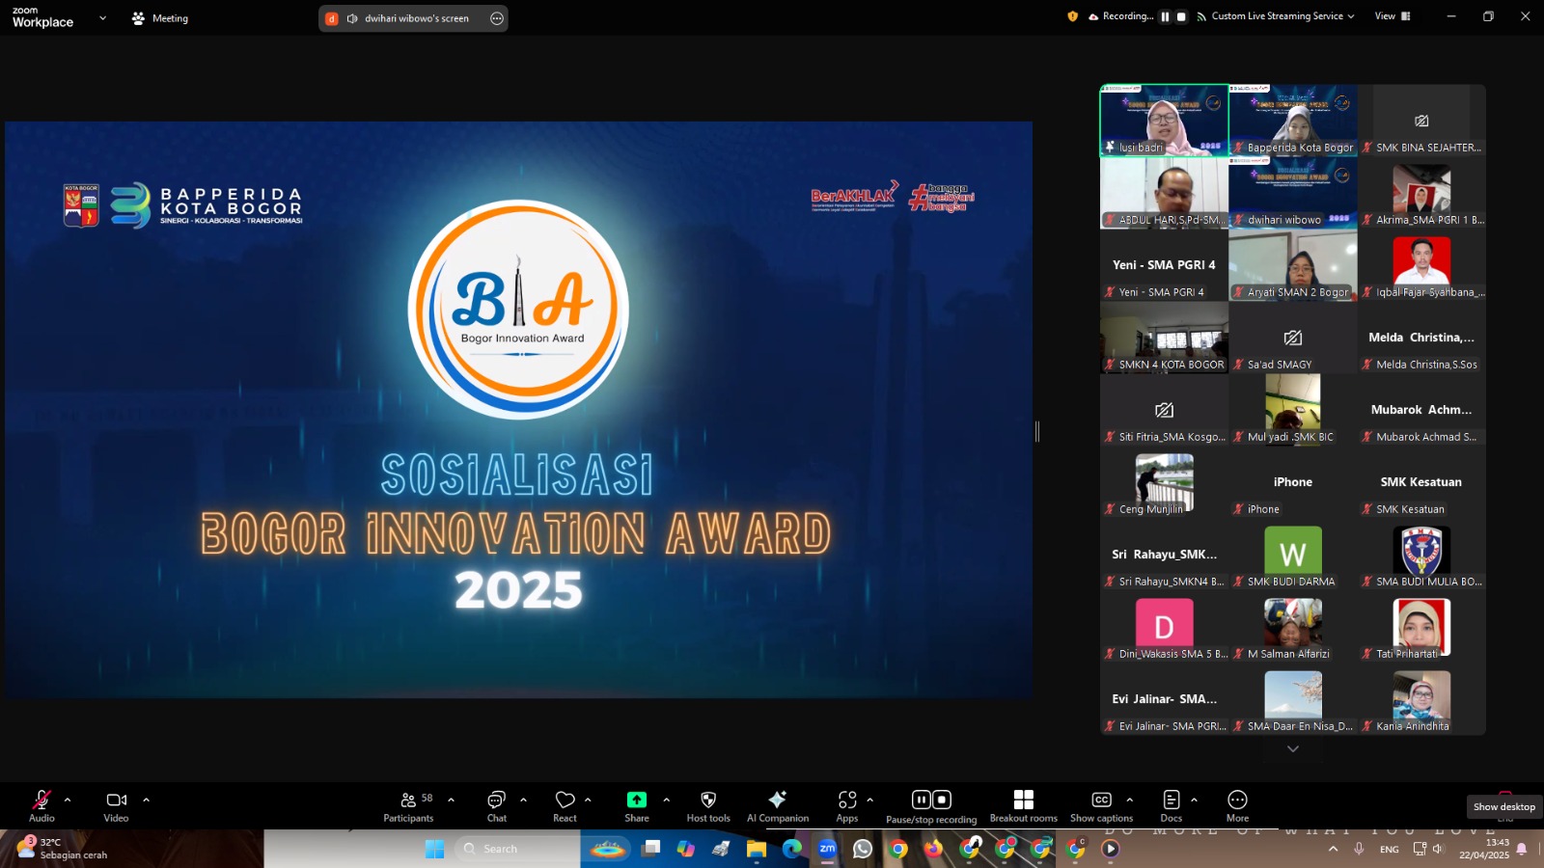
Task: Select the Meeting tab
Action: [x=160, y=18]
